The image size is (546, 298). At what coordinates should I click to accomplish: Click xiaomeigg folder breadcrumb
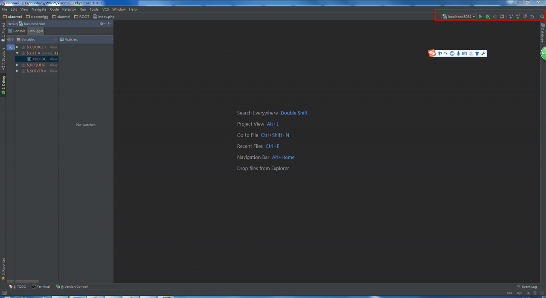click(37, 17)
